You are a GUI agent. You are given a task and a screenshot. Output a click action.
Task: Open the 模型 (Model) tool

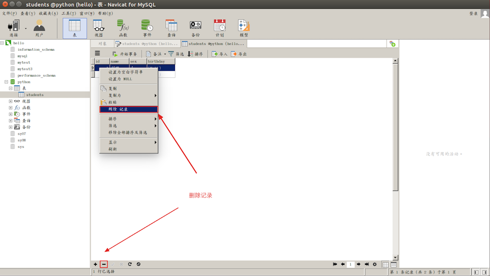tap(244, 28)
